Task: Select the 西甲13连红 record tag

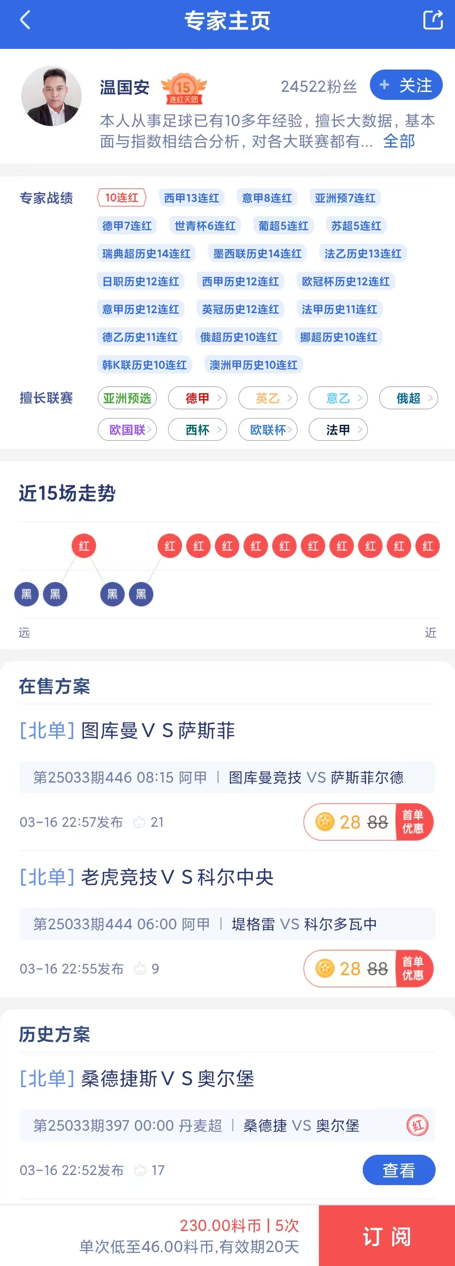Action: (x=192, y=198)
